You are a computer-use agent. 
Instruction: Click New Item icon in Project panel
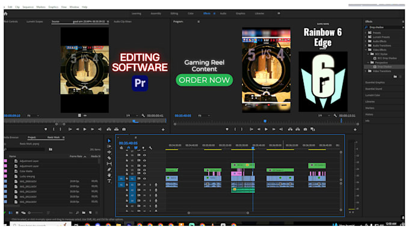click(90, 213)
